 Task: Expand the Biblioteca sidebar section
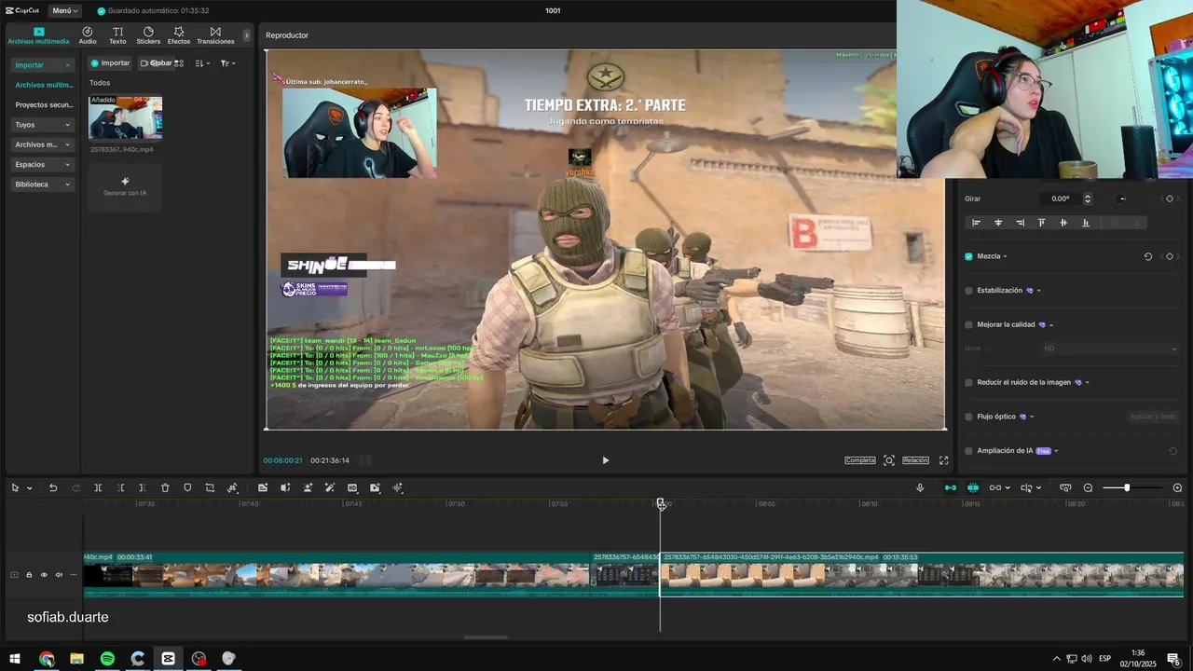point(43,185)
